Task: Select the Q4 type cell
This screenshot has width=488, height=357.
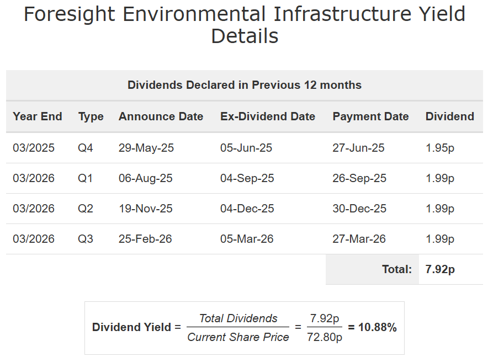Action: [x=86, y=148]
